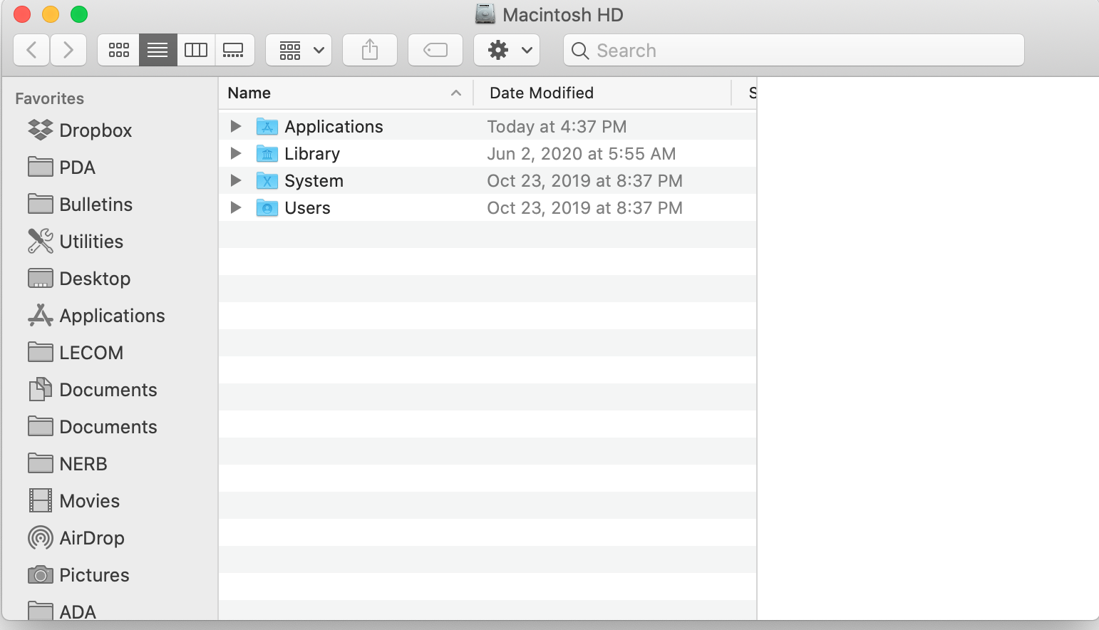Image resolution: width=1099 pixels, height=630 pixels.
Task: Click into the Search field
Action: coord(794,50)
